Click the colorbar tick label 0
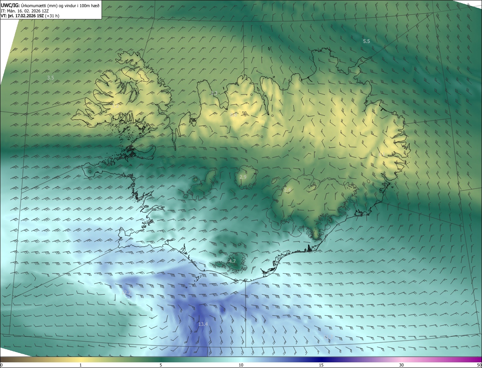 point(2,365)
